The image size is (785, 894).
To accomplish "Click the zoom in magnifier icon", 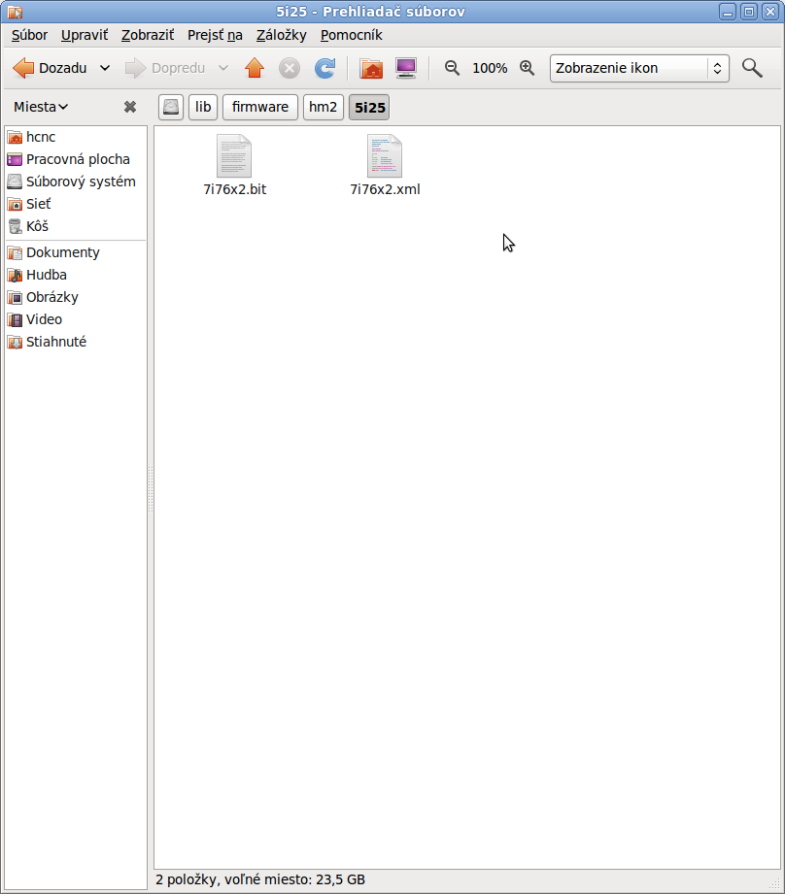I will (x=527, y=68).
